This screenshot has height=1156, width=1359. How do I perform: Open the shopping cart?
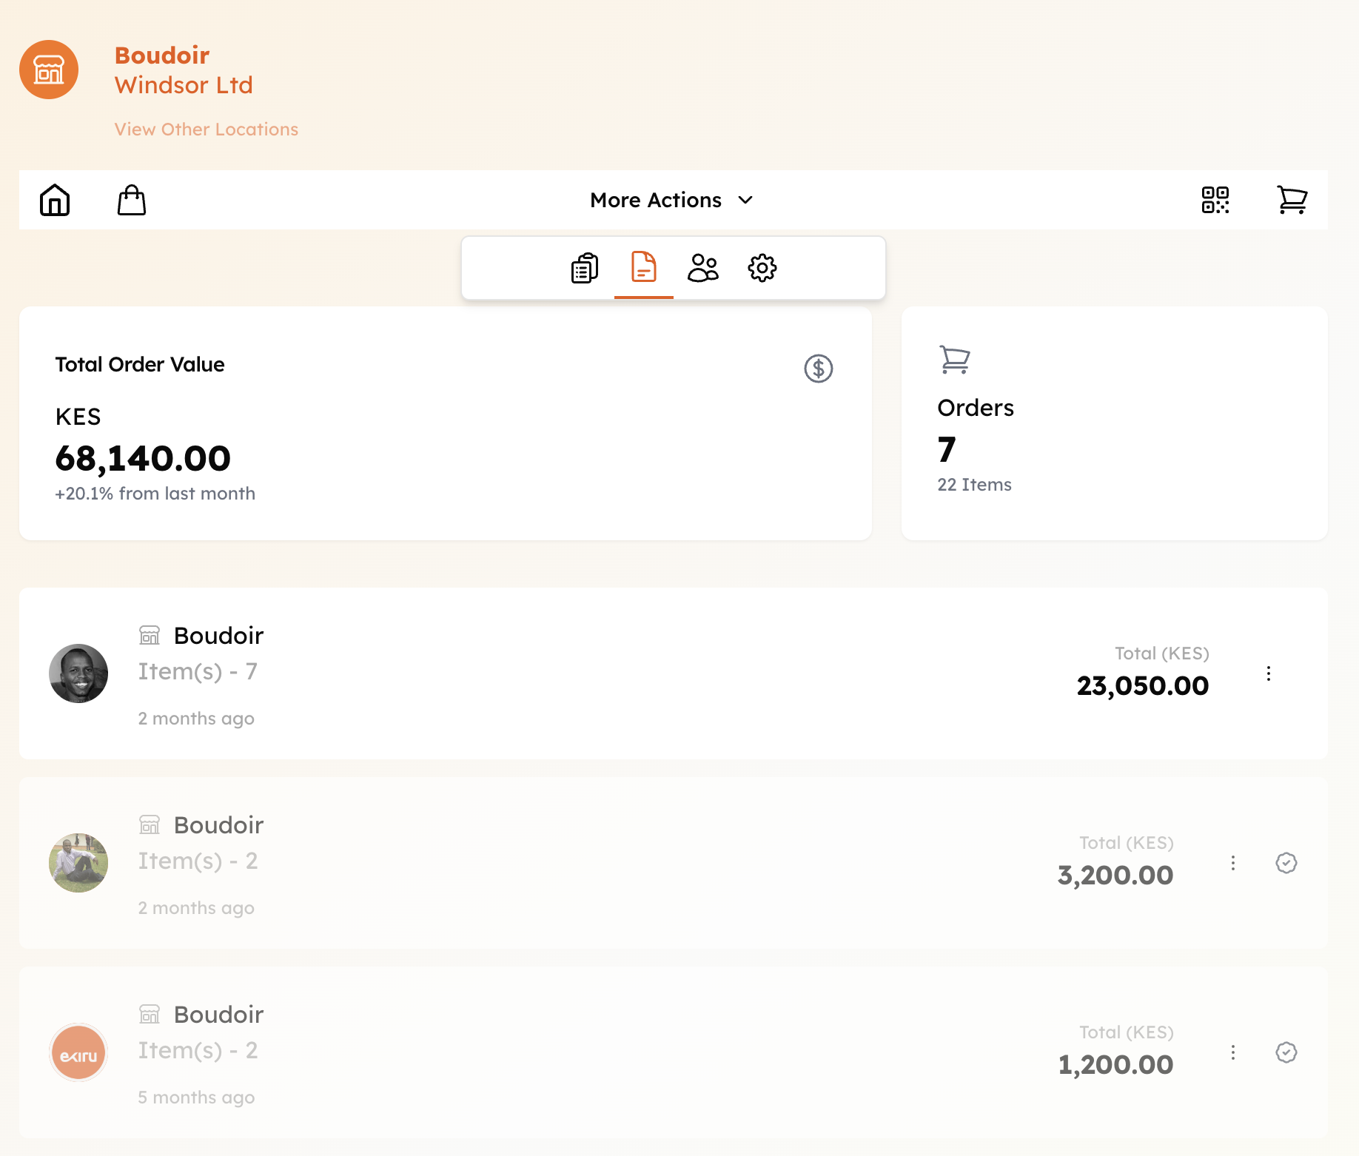click(x=1292, y=200)
